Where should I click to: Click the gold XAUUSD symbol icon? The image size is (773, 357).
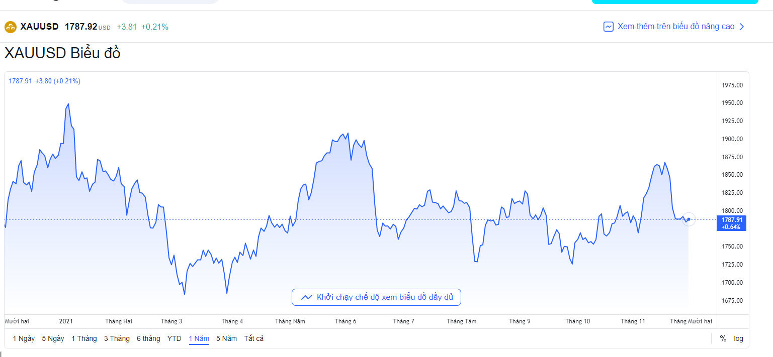tap(11, 27)
